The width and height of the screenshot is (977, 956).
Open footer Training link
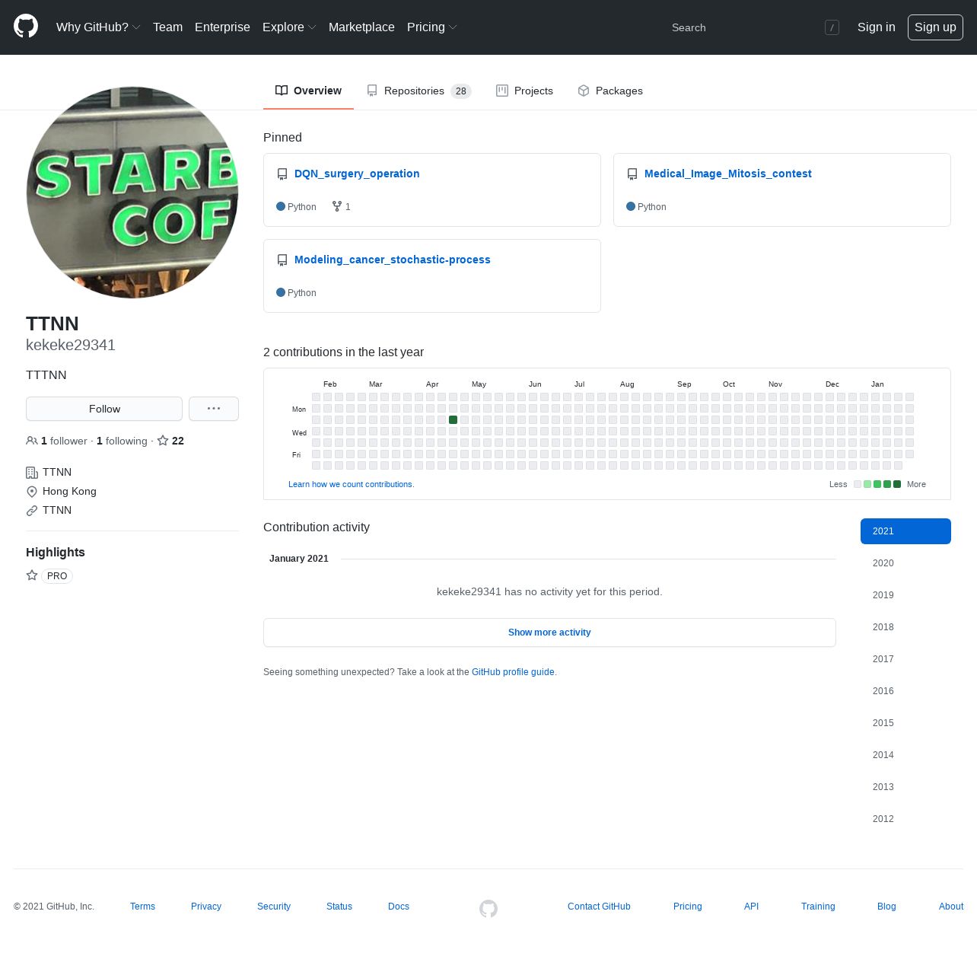(818, 907)
